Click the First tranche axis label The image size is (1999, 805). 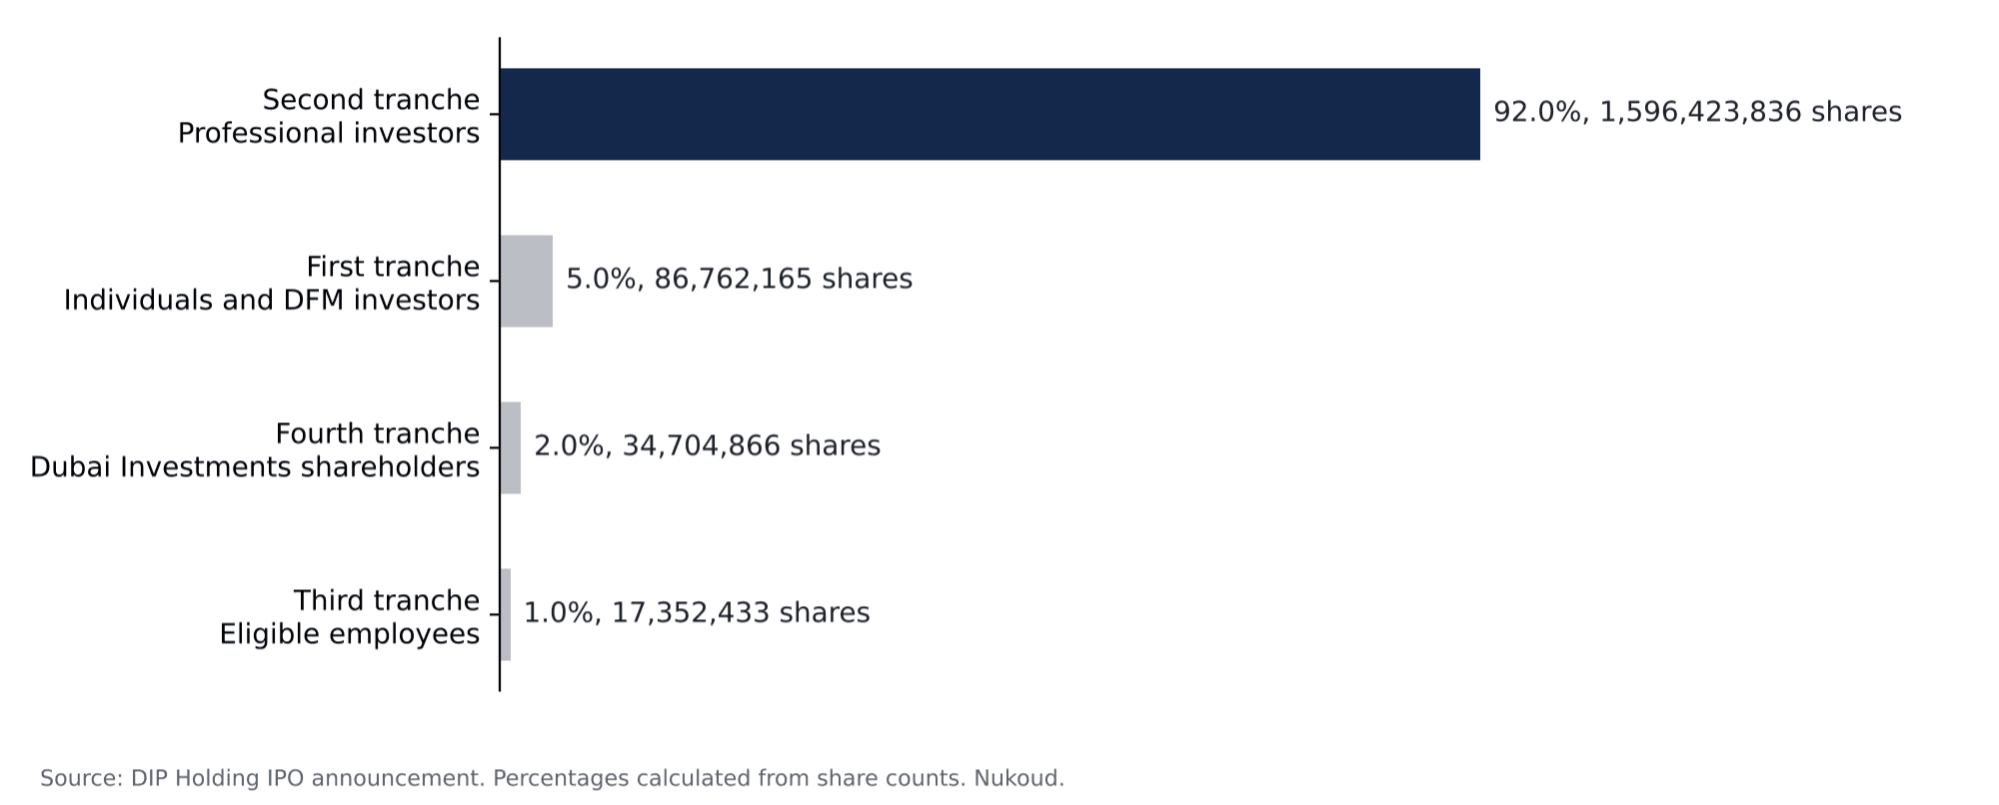tap(393, 267)
